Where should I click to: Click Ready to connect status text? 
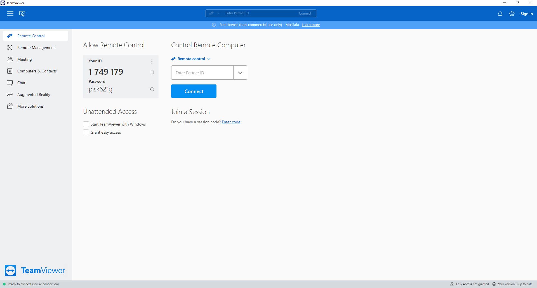33,284
